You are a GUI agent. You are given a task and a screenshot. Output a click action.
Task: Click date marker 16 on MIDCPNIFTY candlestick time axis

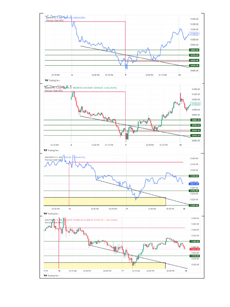click(x=59, y=271)
